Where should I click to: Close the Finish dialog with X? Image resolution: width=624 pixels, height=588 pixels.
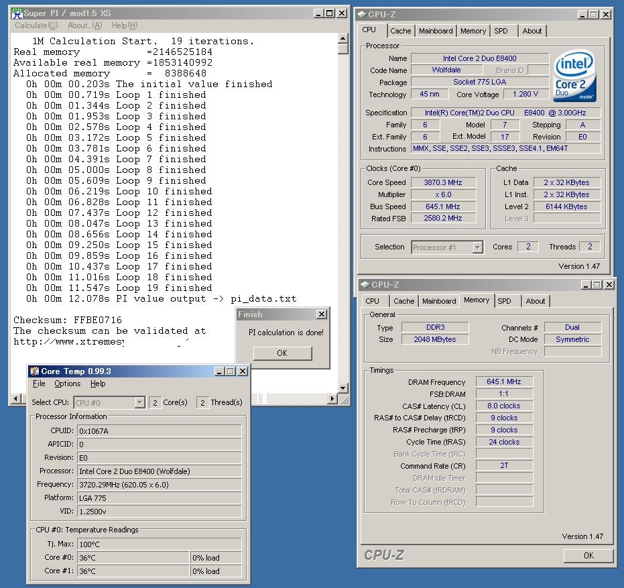point(321,314)
